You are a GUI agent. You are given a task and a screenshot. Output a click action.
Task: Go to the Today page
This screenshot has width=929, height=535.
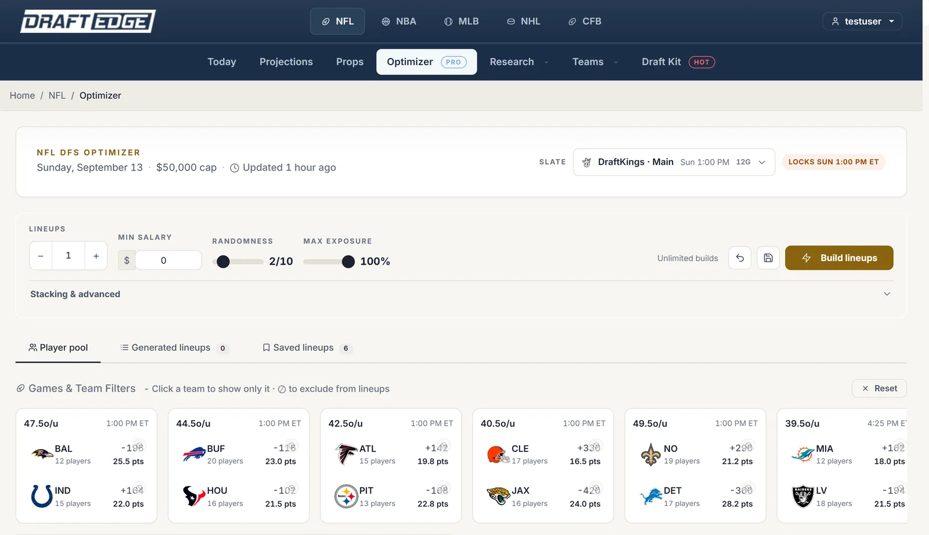click(x=222, y=62)
